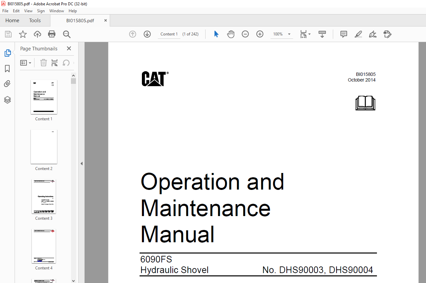This screenshot has height=283, width=426.
Task: Open the Help menu
Action: [73, 11]
